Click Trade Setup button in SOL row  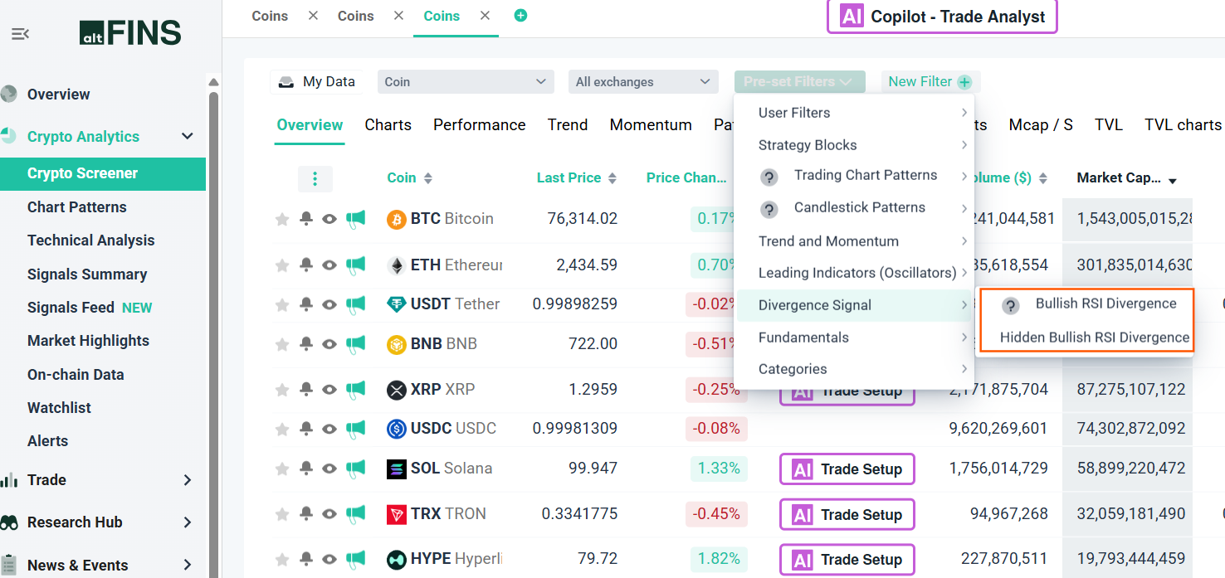847,469
